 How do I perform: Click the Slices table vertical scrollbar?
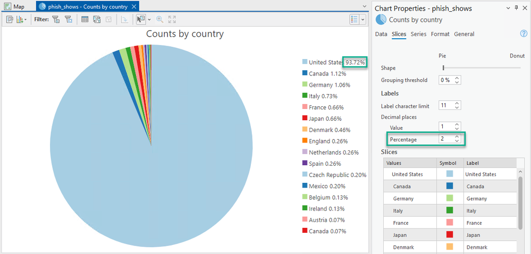point(520,202)
